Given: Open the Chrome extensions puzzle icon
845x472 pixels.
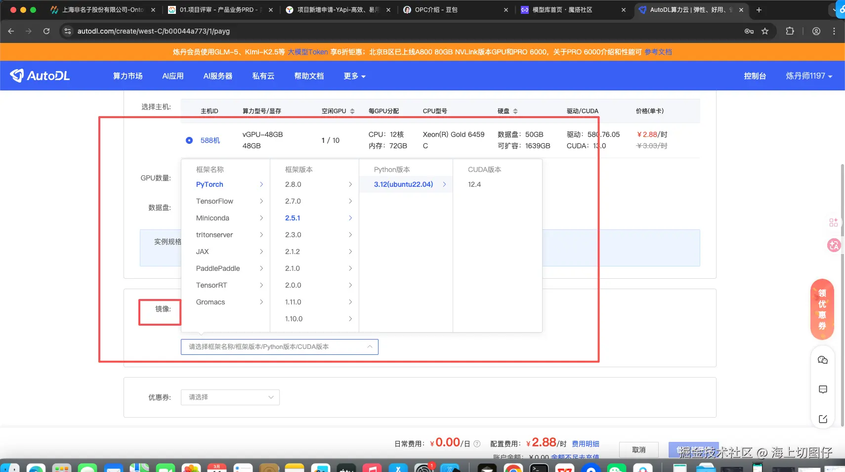Looking at the screenshot, I should pyautogui.click(x=790, y=31).
